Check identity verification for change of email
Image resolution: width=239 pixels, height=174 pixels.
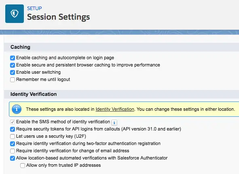13,151
